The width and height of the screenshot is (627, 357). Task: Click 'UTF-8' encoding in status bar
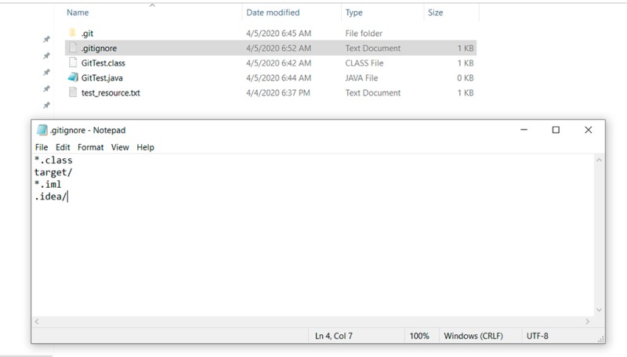coord(538,336)
